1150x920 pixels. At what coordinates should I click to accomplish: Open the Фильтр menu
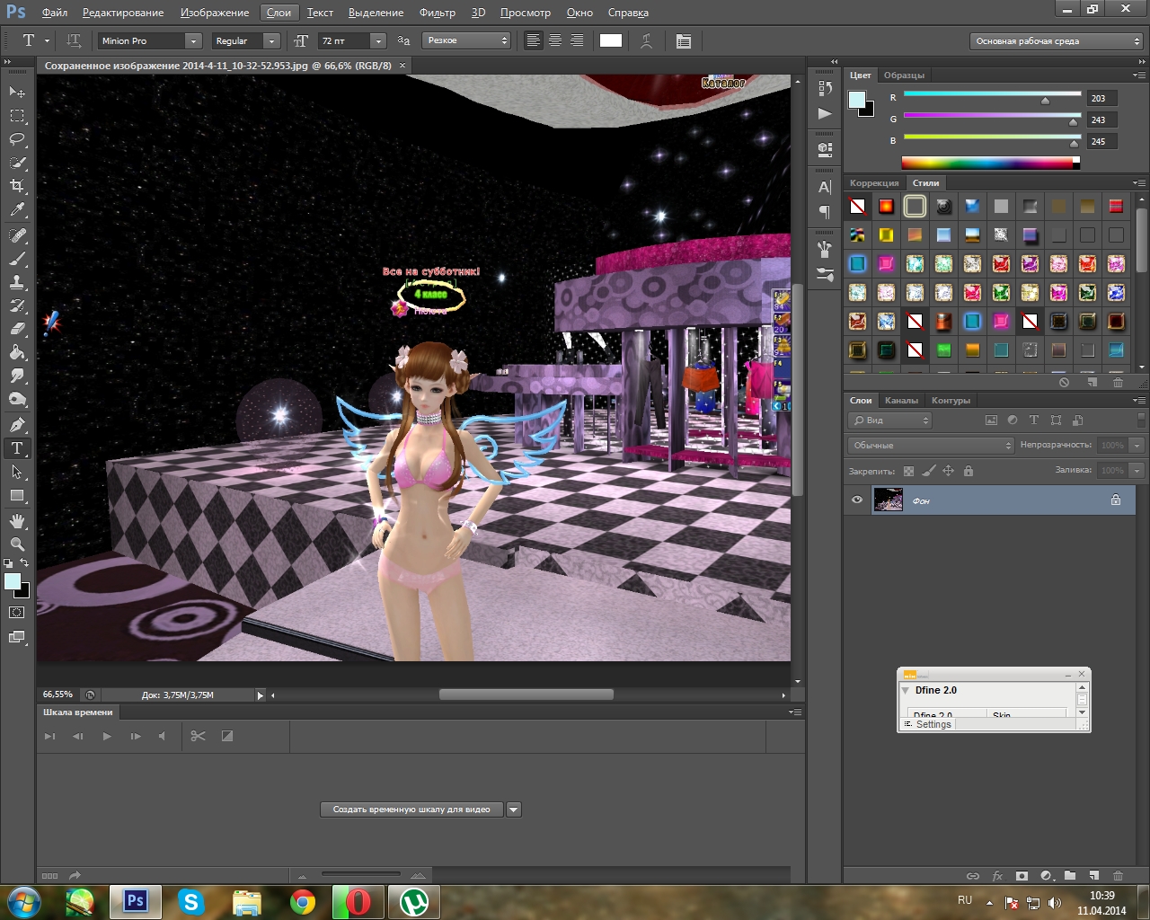[x=437, y=13]
